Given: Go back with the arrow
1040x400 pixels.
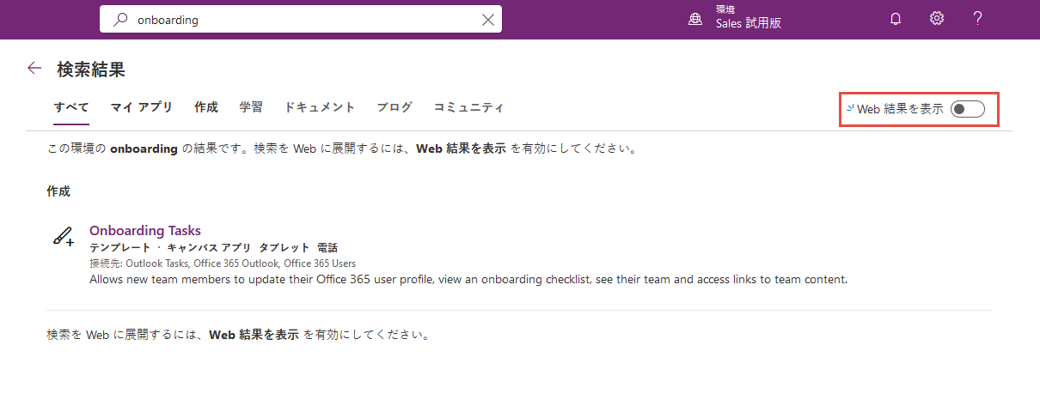Looking at the screenshot, I should 34,69.
